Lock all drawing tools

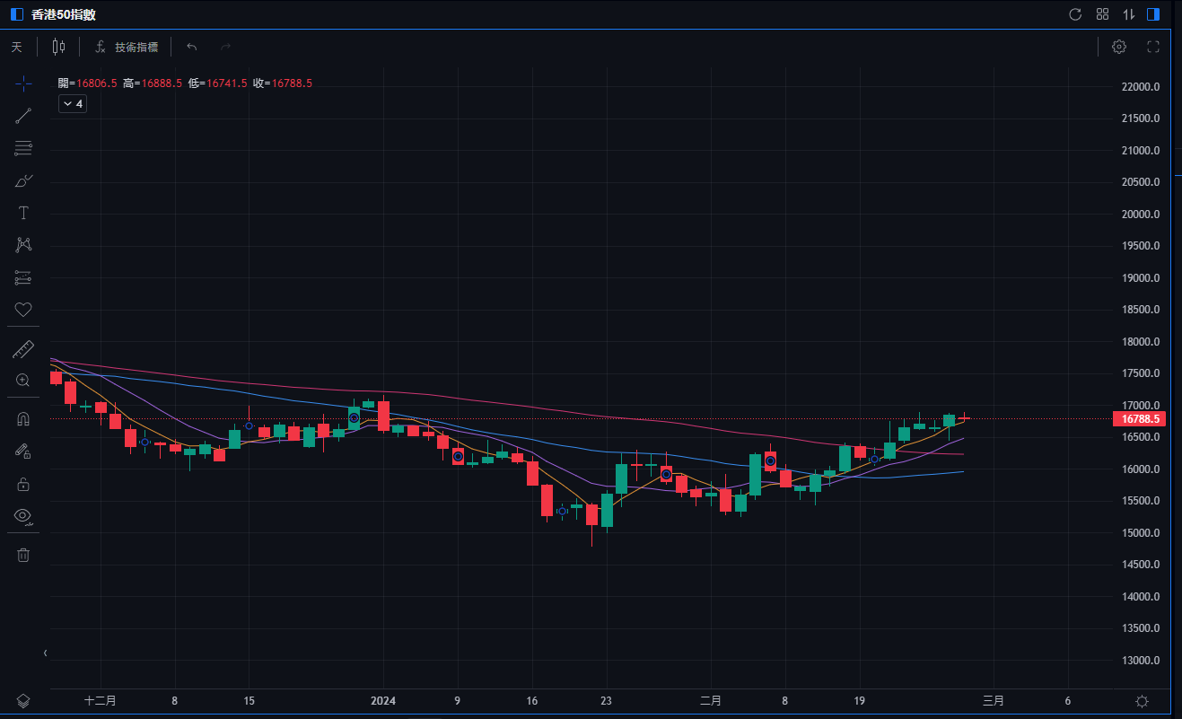(23, 484)
